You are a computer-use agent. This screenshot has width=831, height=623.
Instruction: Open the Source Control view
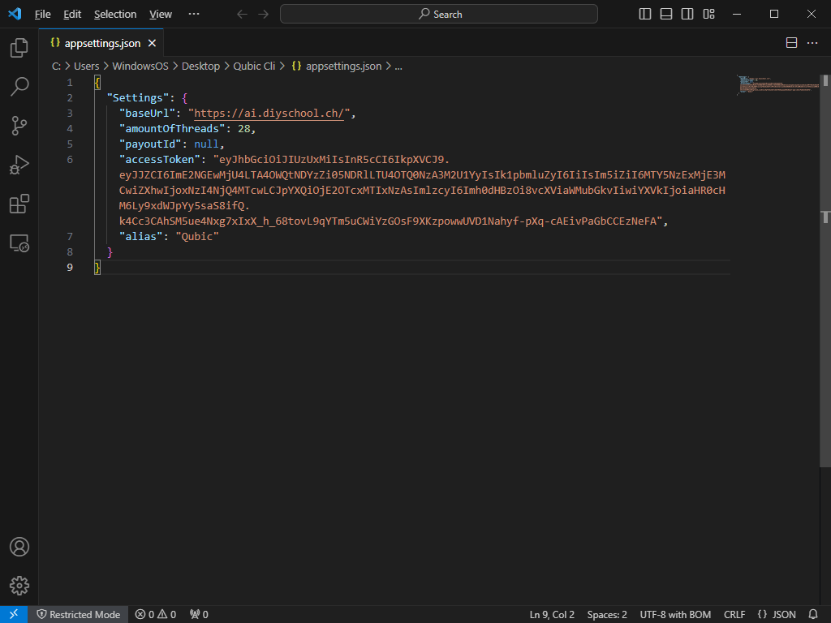(x=19, y=125)
